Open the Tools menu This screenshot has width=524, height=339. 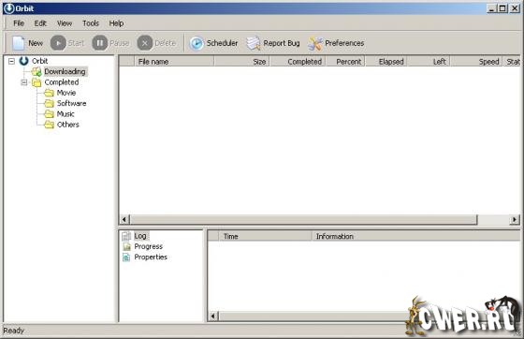pos(91,23)
